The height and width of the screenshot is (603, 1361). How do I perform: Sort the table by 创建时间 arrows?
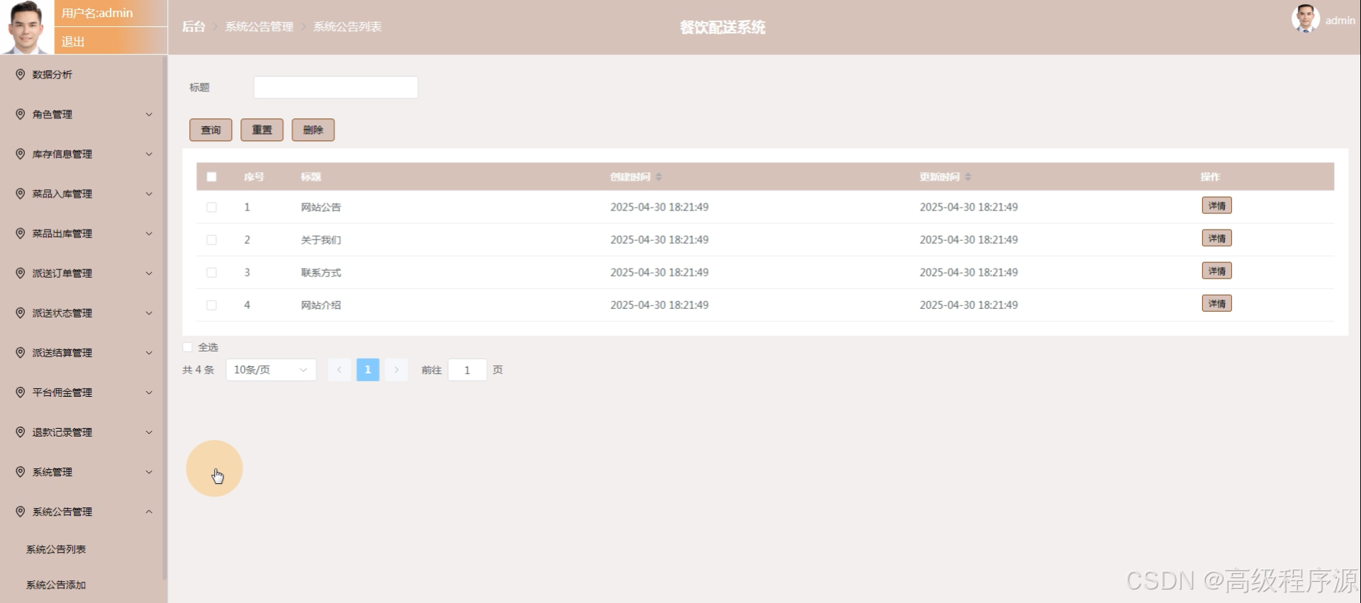click(659, 176)
